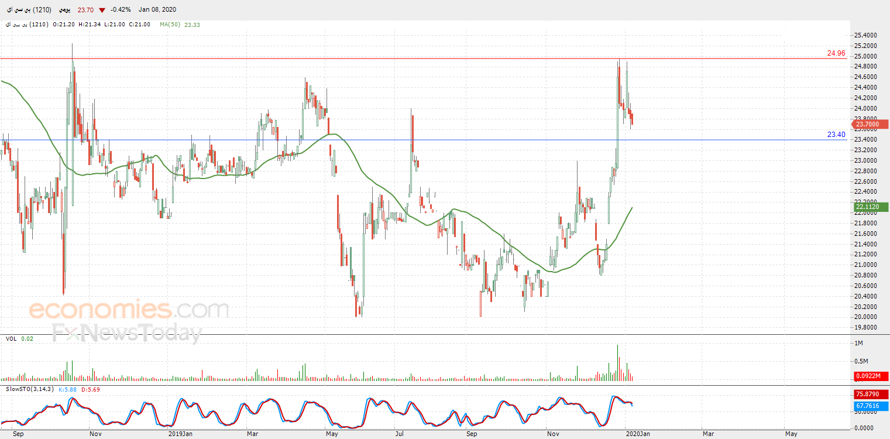890x439 pixels.
Task: Click the 2019Jan date axis label
Action: tap(180, 434)
